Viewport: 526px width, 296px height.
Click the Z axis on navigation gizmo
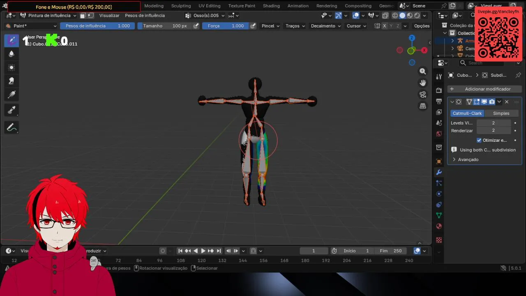click(x=412, y=38)
